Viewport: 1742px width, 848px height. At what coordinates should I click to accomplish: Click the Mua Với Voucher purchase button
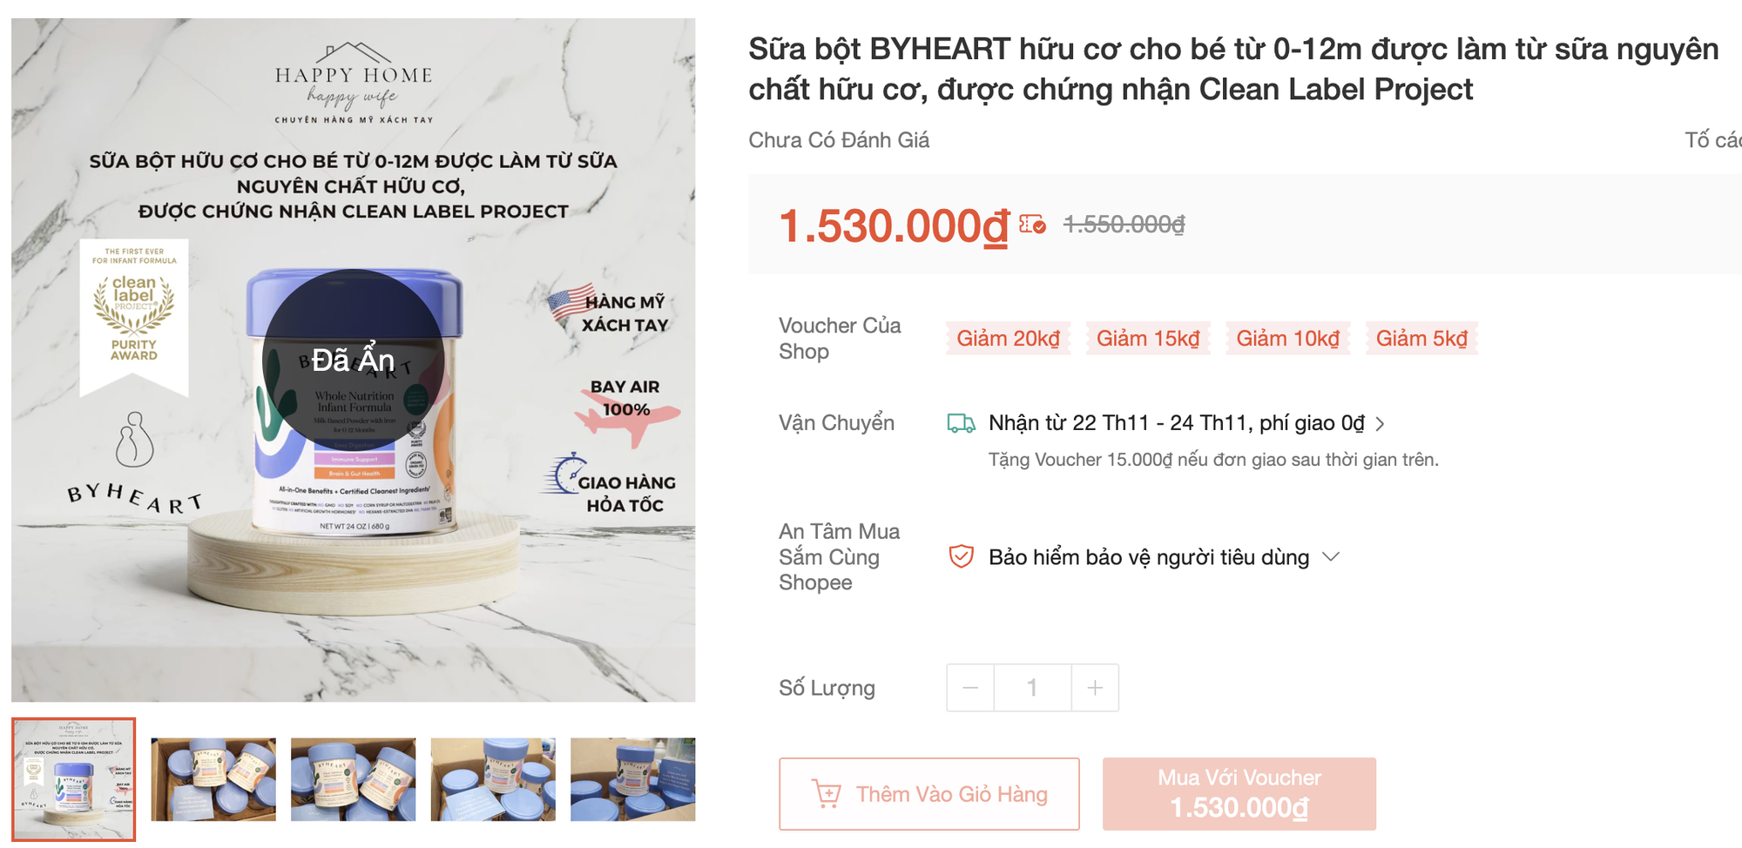pyautogui.click(x=1239, y=792)
